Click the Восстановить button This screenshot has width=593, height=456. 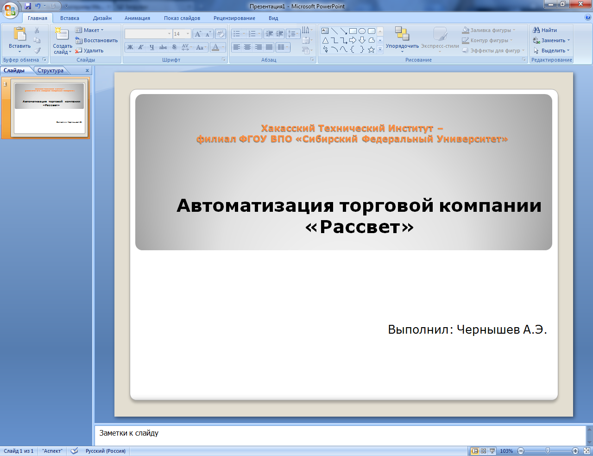(97, 40)
